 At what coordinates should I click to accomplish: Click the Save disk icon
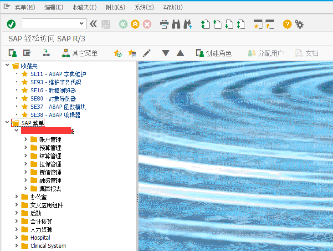click(x=106, y=24)
